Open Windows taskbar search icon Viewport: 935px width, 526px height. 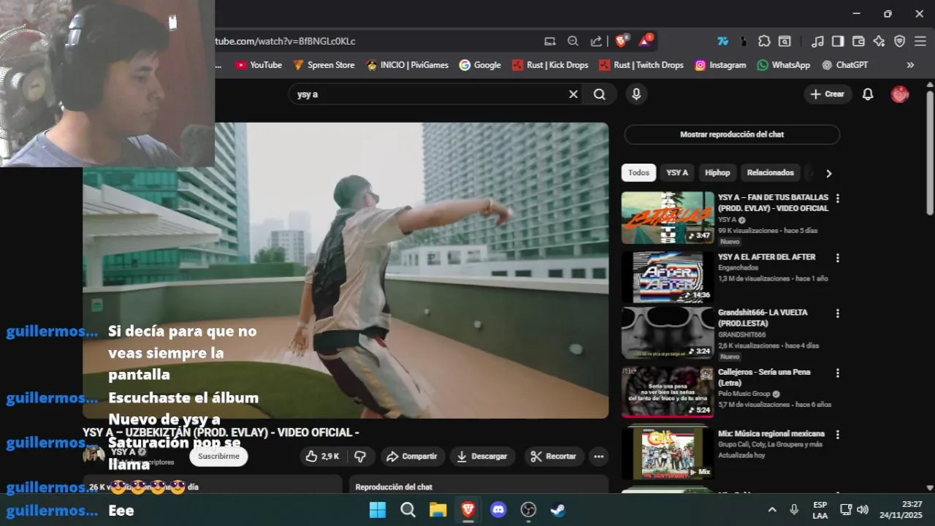pyautogui.click(x=408, y=510)
